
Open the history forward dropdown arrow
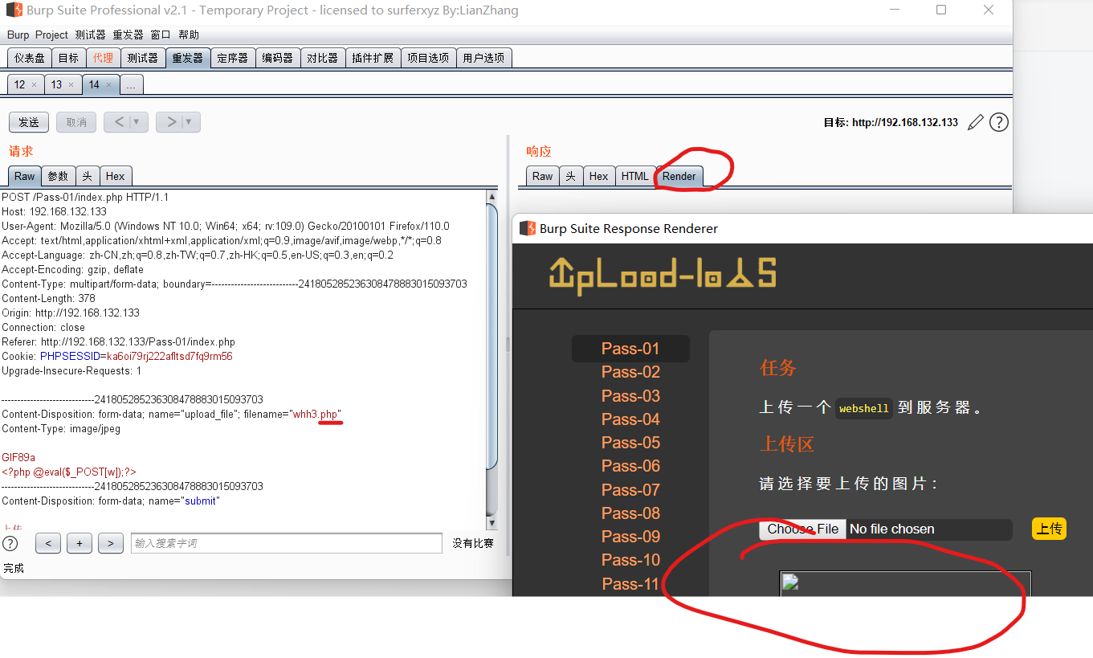tap(189, 122)
